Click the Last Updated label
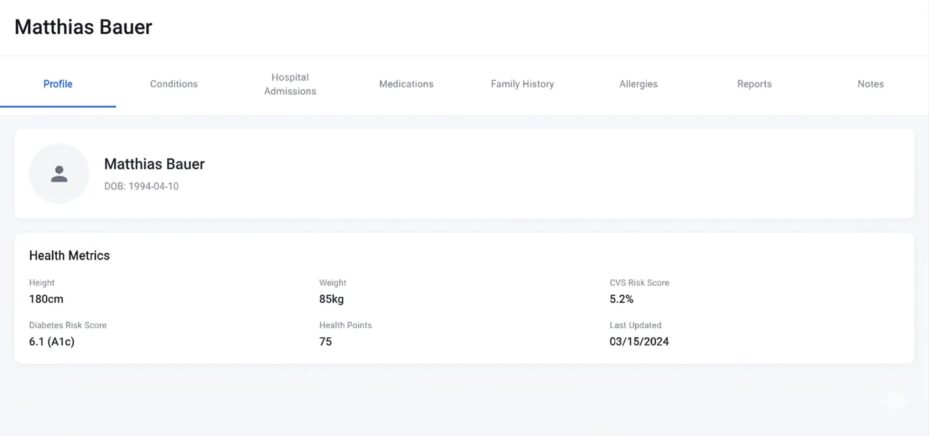929x436 pixels. pos(635,325)
